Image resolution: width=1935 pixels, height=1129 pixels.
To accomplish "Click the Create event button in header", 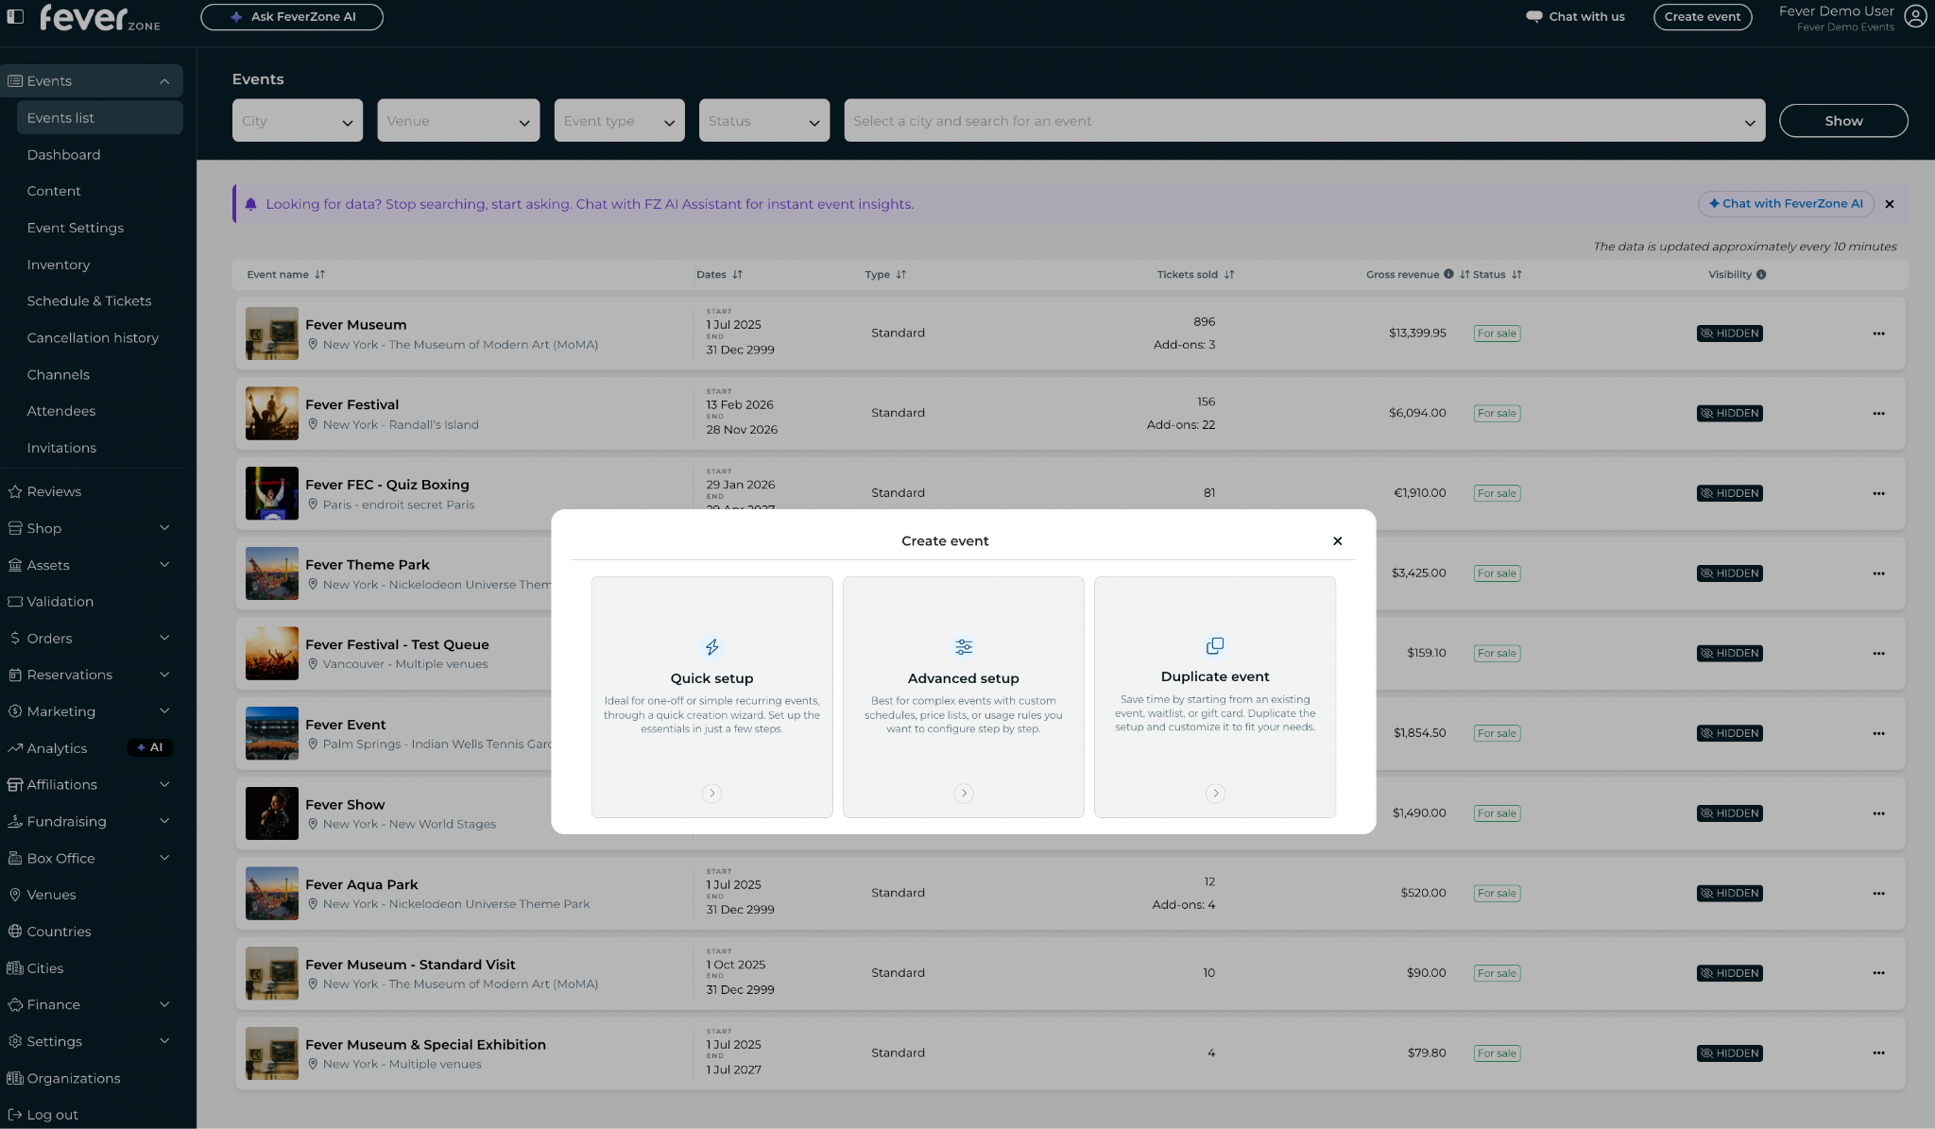I will (1703, 17).
